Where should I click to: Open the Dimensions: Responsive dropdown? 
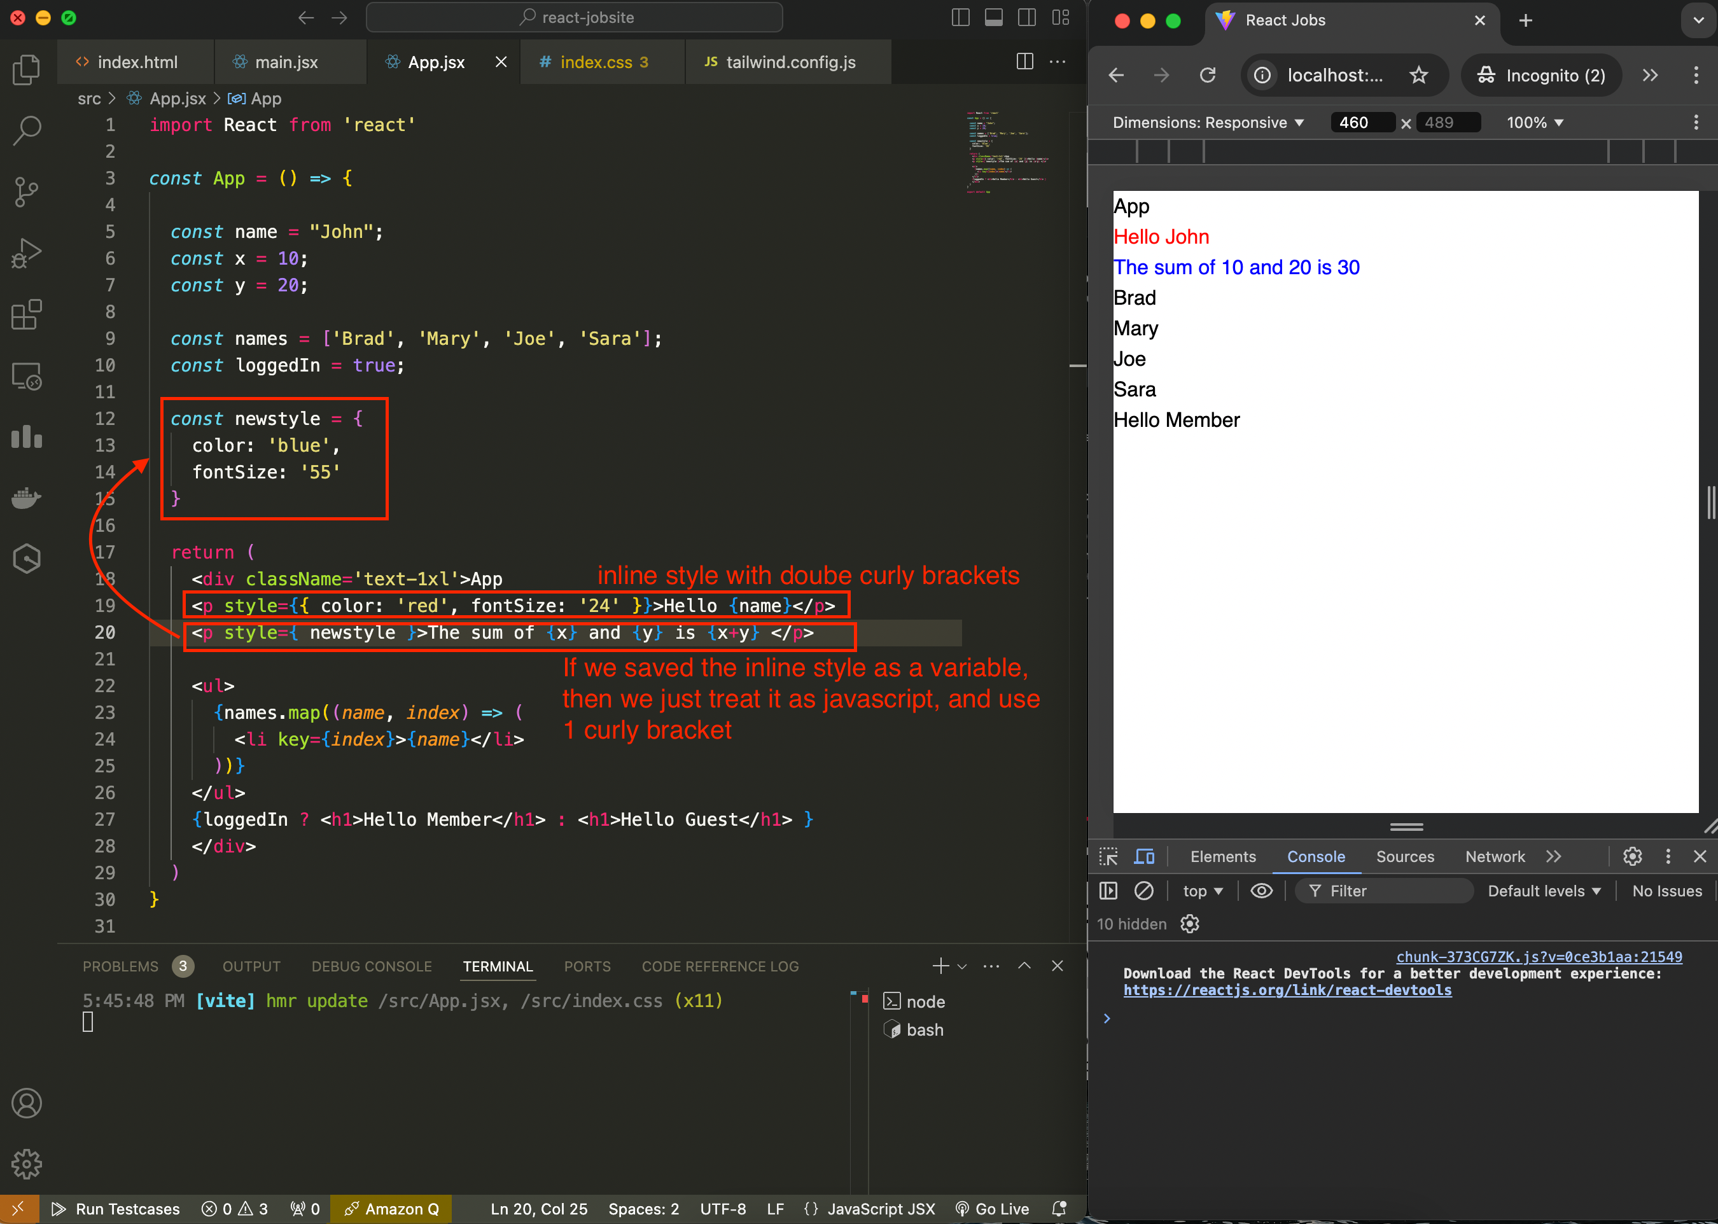1208,123
